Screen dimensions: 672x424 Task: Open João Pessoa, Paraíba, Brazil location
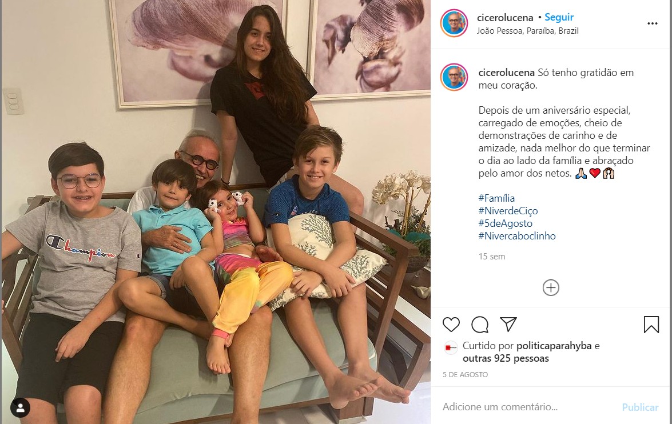527,31
